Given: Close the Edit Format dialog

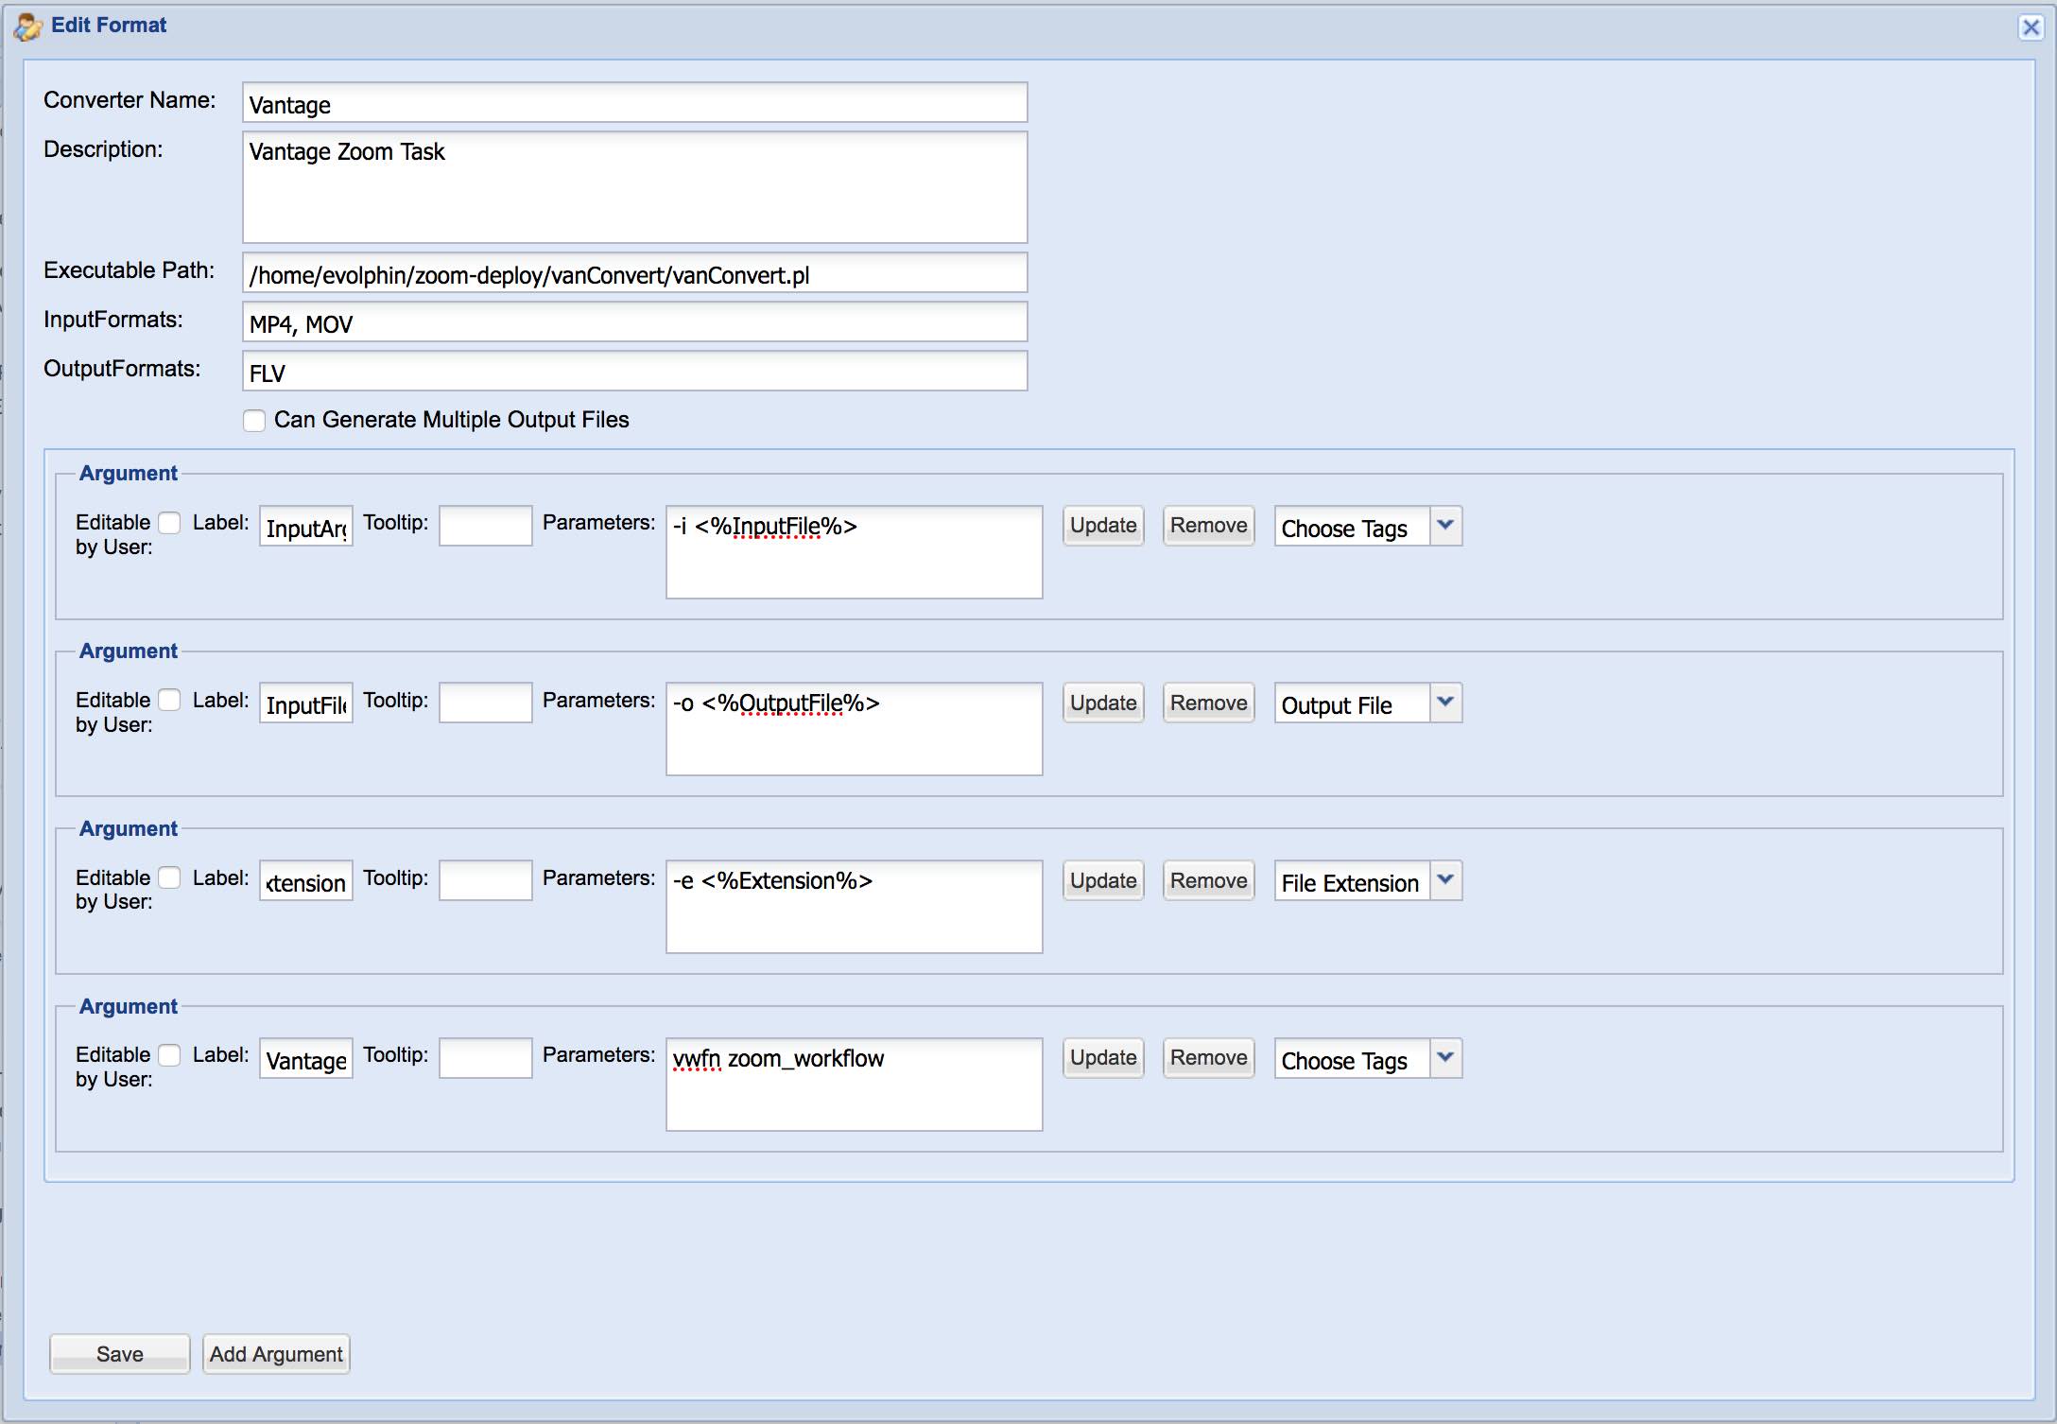Looking at the screenshot, I should 2030,27.
